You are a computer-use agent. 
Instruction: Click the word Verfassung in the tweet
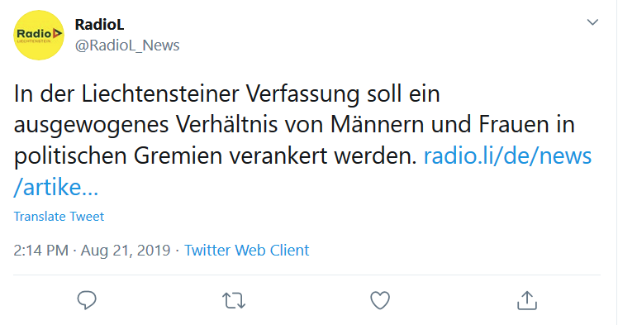[302, 94]
